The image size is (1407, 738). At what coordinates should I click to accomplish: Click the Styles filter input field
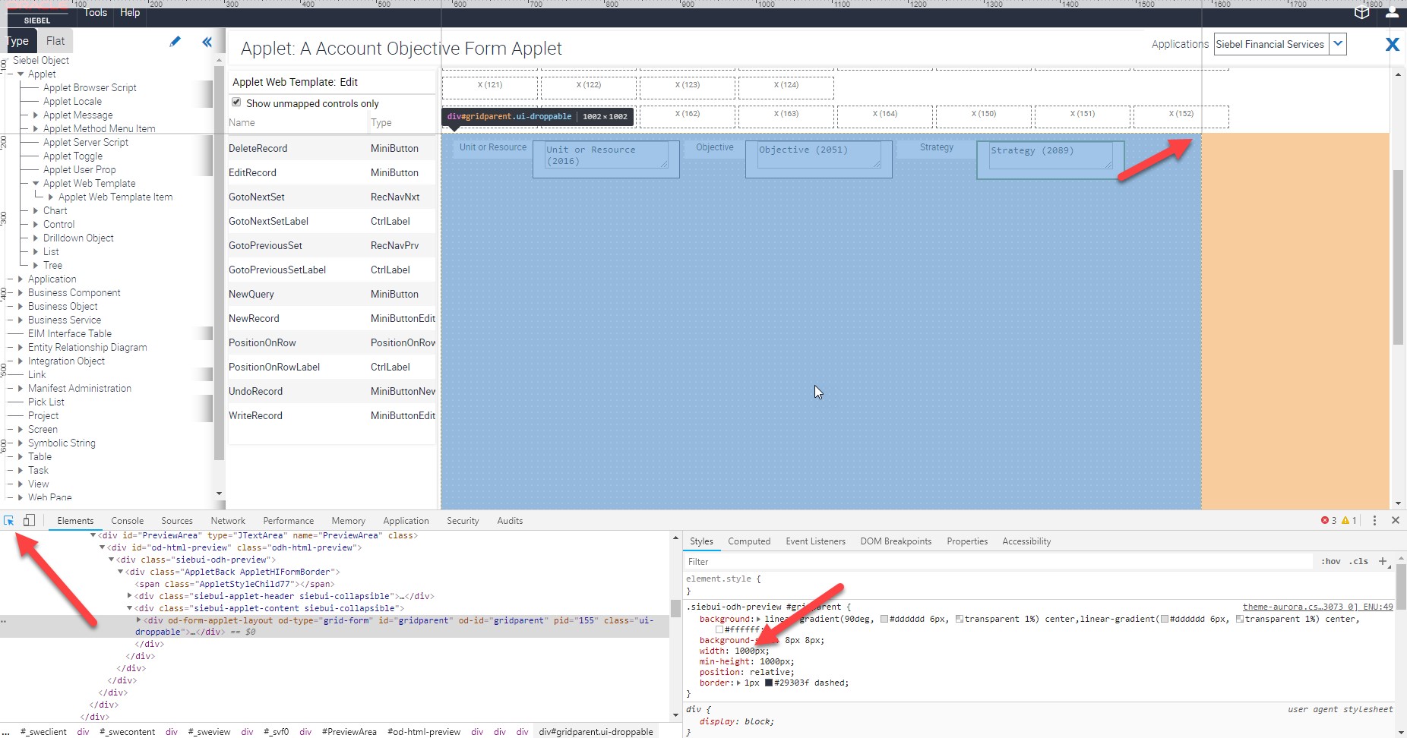click(x=995, y=561)
